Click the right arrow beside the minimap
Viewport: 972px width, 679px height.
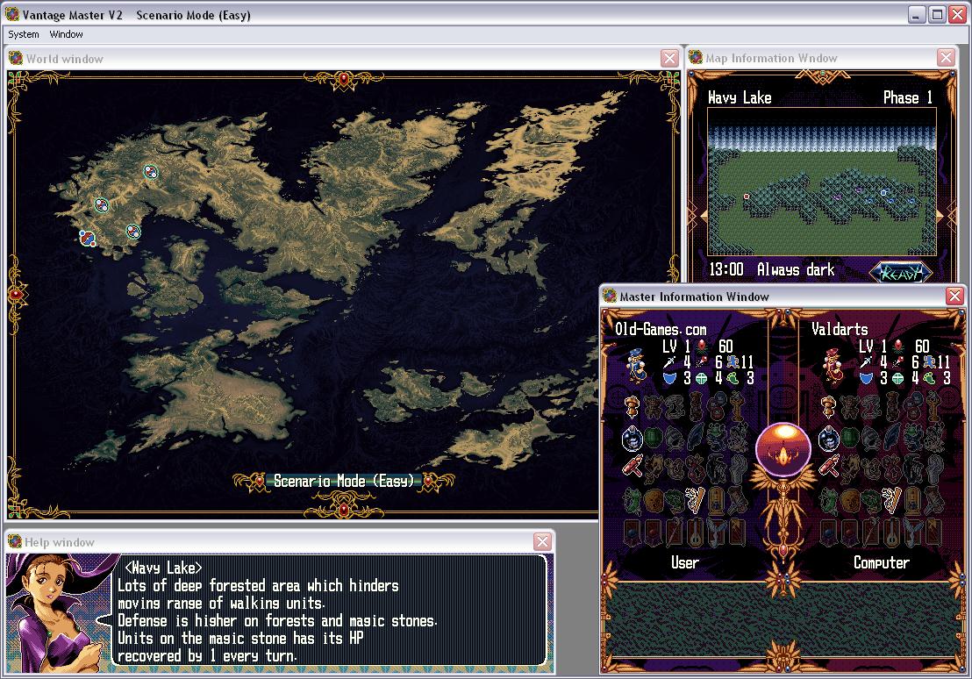941,215
